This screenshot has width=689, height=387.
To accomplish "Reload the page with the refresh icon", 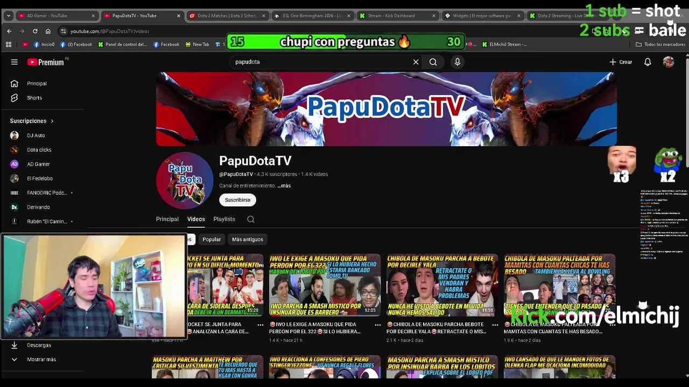I will tap(35, 31).
